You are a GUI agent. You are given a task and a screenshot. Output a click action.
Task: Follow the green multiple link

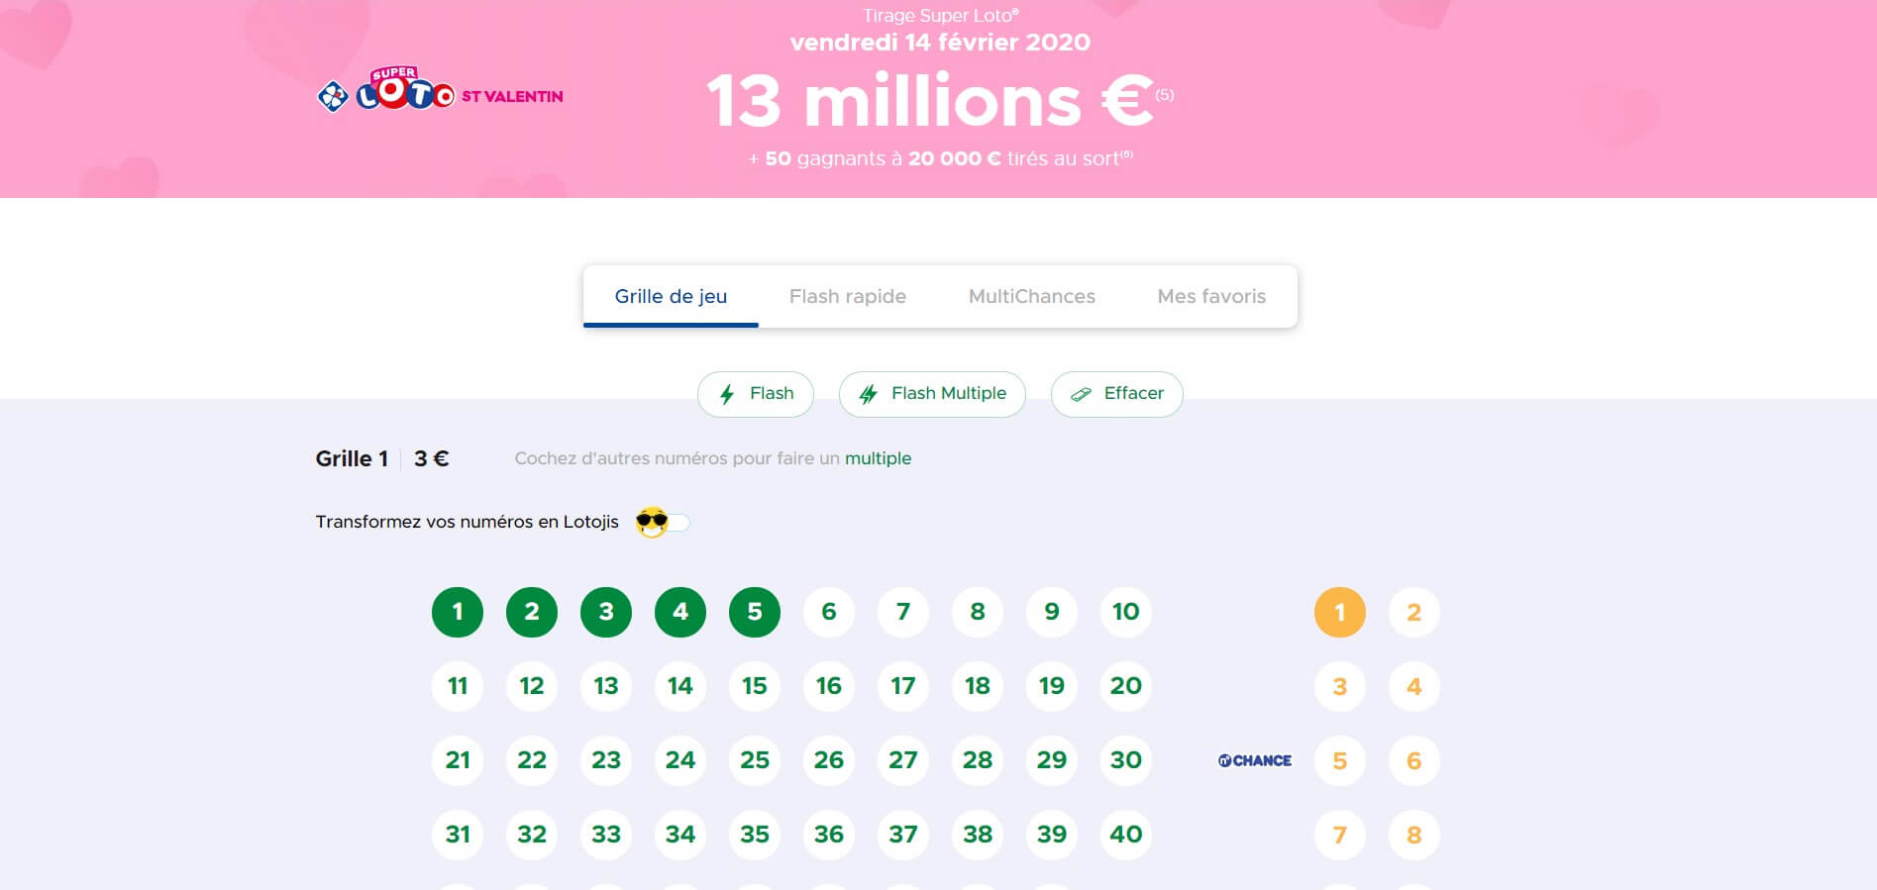click(878, 458)
